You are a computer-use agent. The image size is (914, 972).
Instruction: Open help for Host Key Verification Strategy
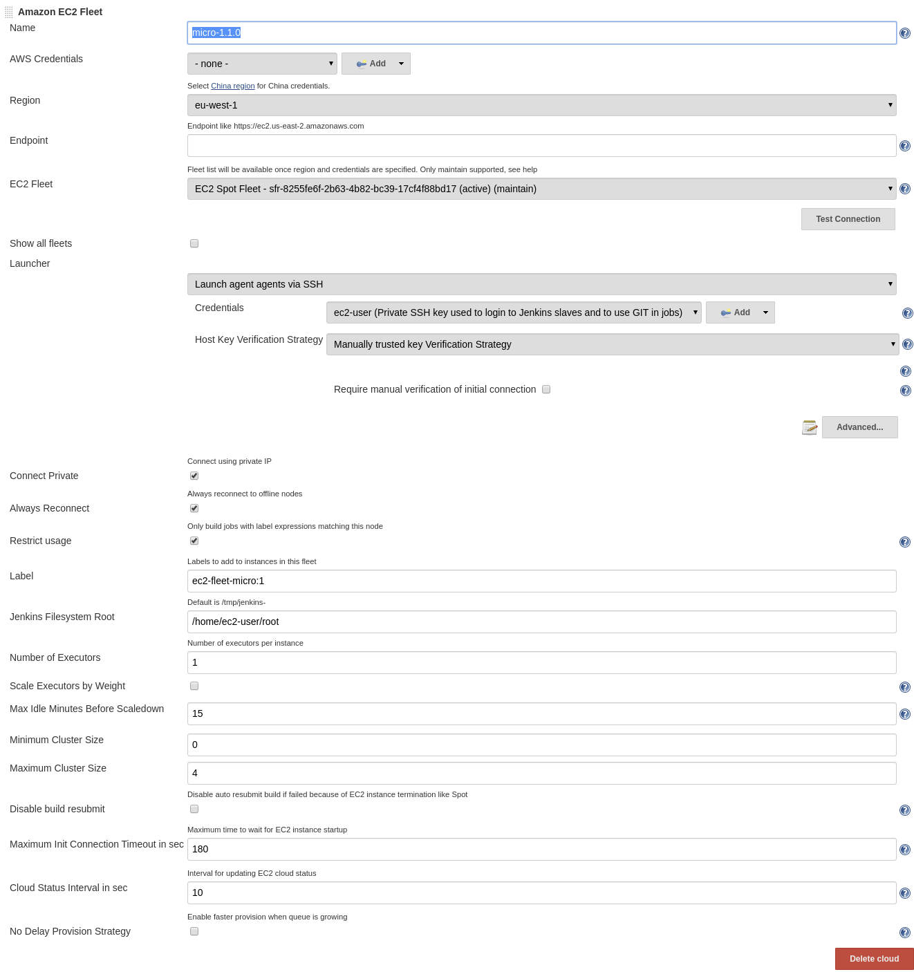908,344
